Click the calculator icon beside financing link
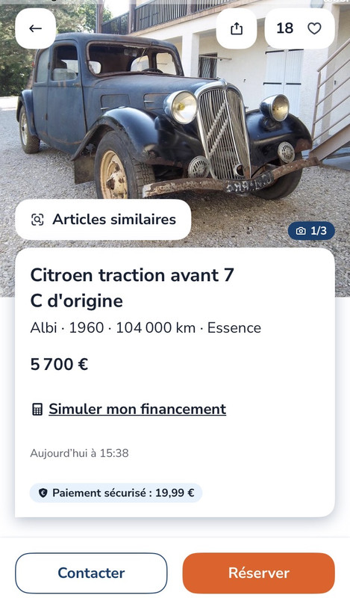The height and width of the screenshot is (598, 350). click(x=37, y=410)
